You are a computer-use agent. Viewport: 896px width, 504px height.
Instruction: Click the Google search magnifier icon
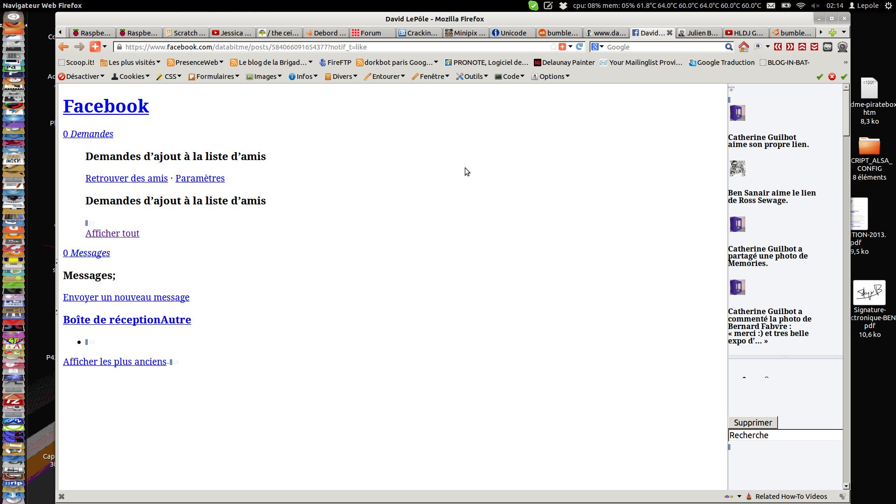click(728, 47)
